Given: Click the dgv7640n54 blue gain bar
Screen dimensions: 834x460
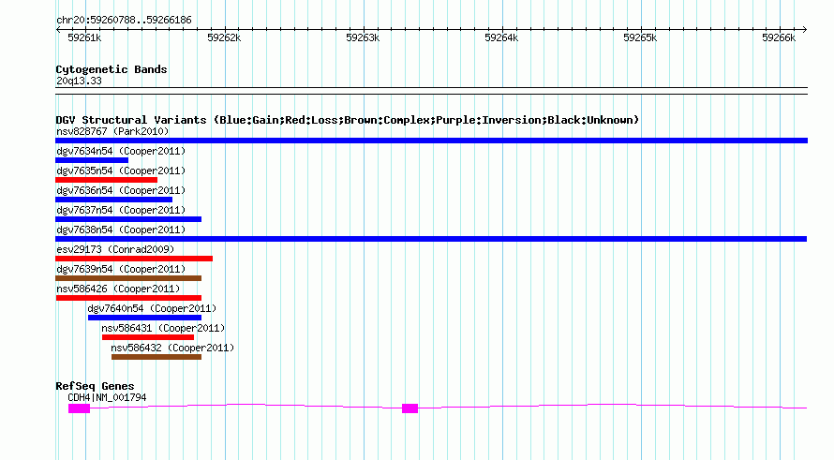Looking at the screenshot, I should 144,318.
